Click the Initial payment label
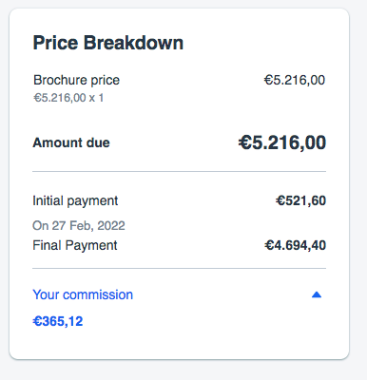The image size is (367, 380). coord(75,201)
